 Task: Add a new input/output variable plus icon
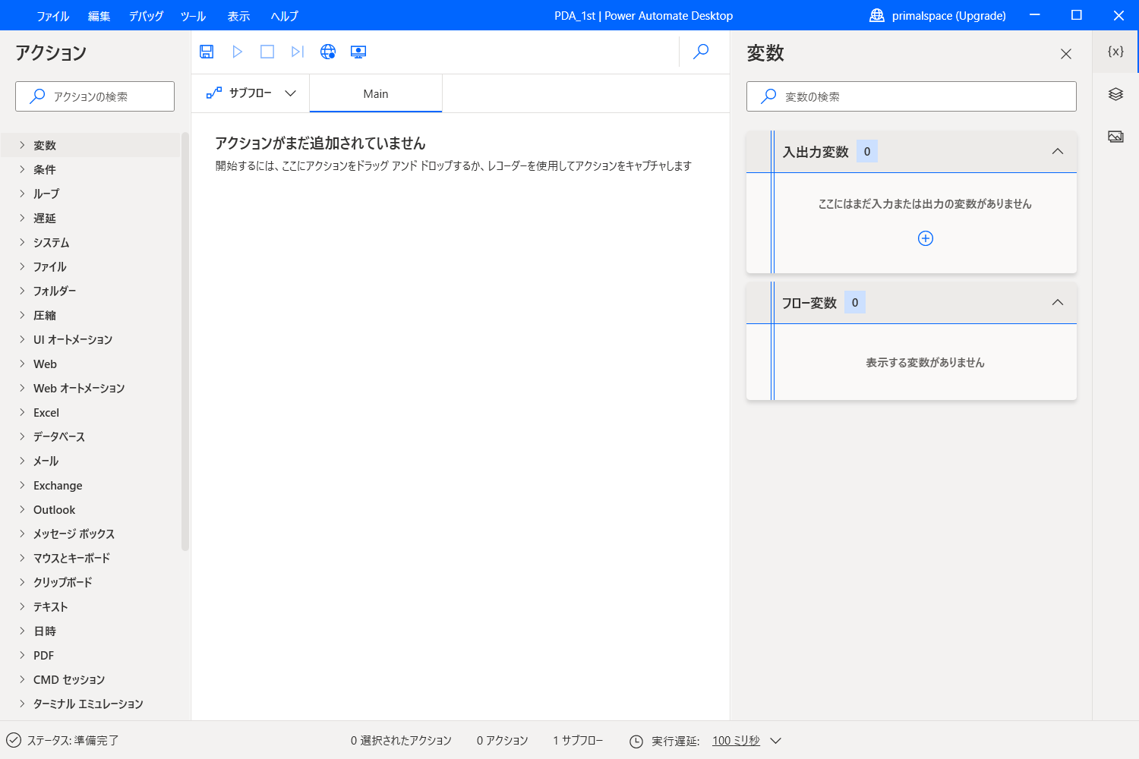tap(926, 238)
